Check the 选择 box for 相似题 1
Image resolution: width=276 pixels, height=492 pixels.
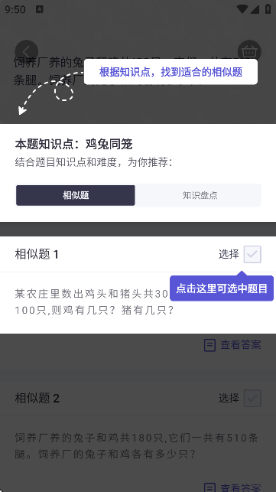coord(252,254)
